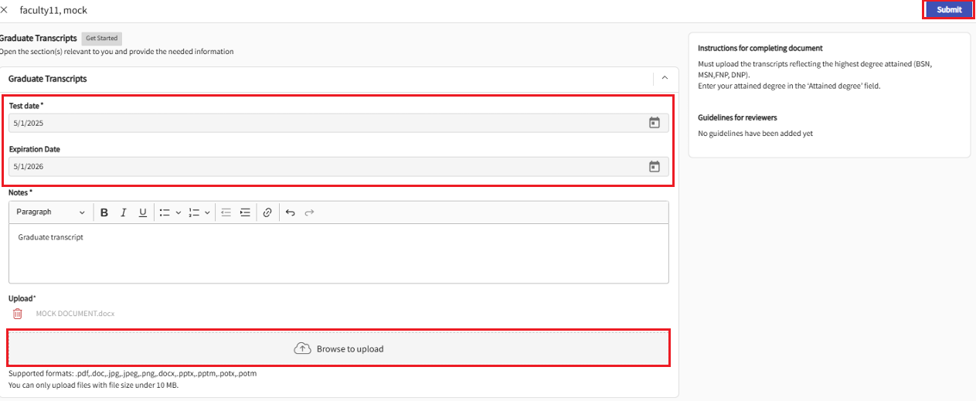Delete uploaded MOCK DOCUMENT.docx file

[18, 314]
